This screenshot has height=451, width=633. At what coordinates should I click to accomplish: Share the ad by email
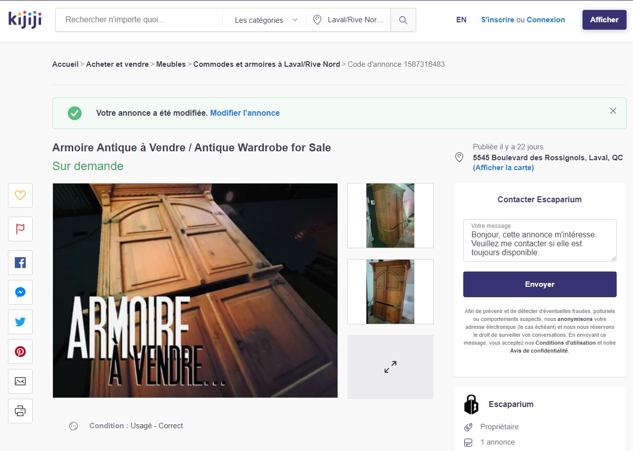20,381
